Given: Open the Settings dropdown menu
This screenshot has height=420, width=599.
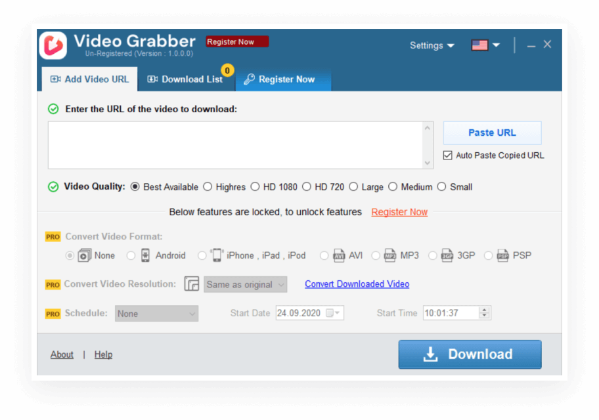Looking at the screenshot, I should tap(432, 45).
